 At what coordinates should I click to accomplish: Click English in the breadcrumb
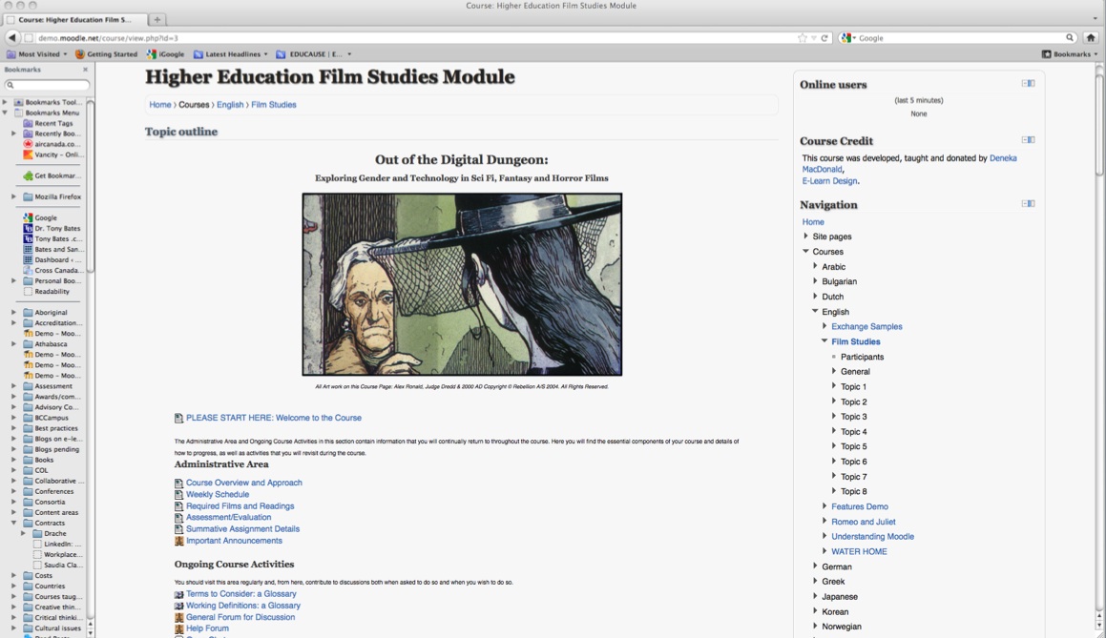pos(230,105)
